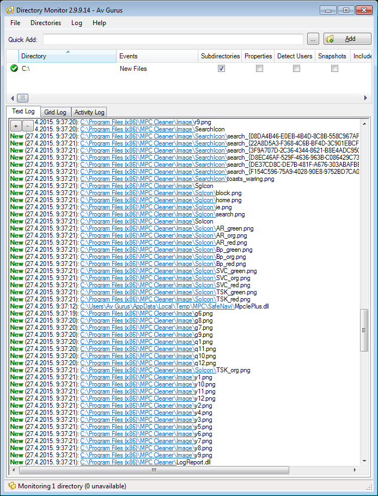Click log vertical scrollbar down arrow
The width and height of the screenshot is (378, 496).
(364, 461)
